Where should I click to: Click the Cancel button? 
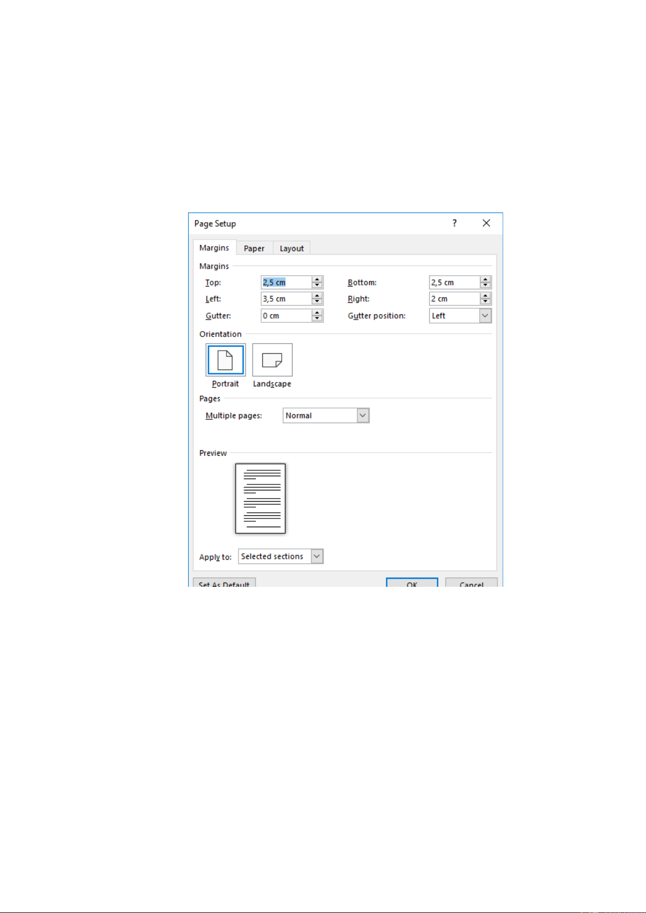[x=471, y=583]
